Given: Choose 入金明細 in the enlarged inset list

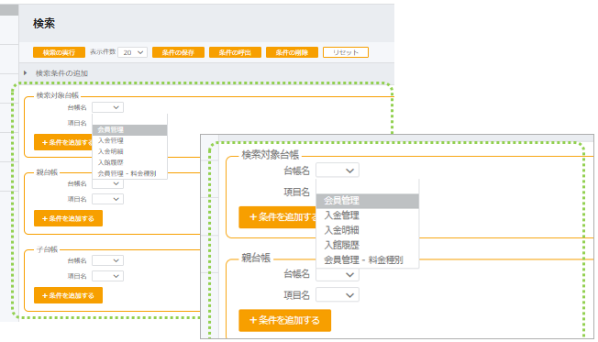Looking at the screenshot, I should (367, 230).
